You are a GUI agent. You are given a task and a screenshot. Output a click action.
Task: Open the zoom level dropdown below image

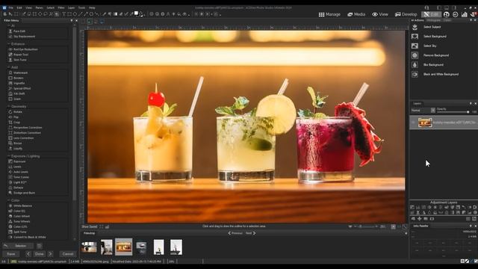[382, 226]
